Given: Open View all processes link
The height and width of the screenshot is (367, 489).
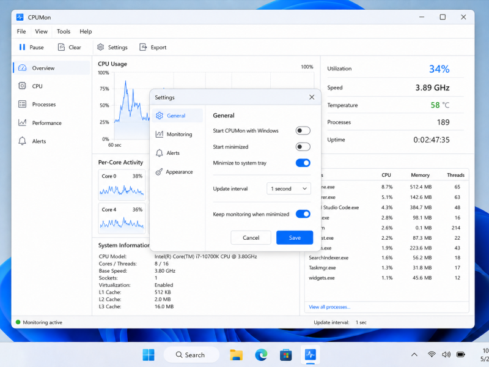Looking at the screenshot, I should [x=329, y=307].
